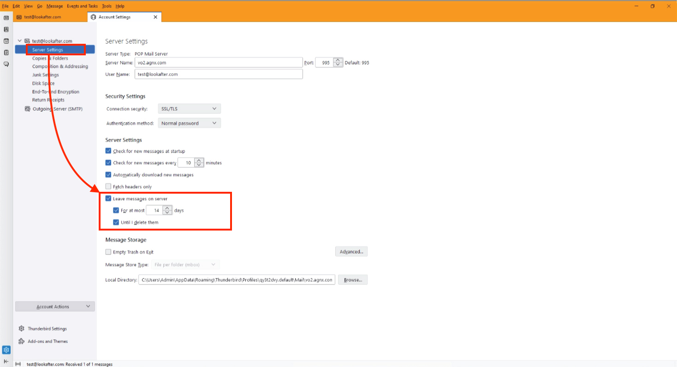Click the Advanced... button
Screen dimensions: 677x367
point(351,252)
